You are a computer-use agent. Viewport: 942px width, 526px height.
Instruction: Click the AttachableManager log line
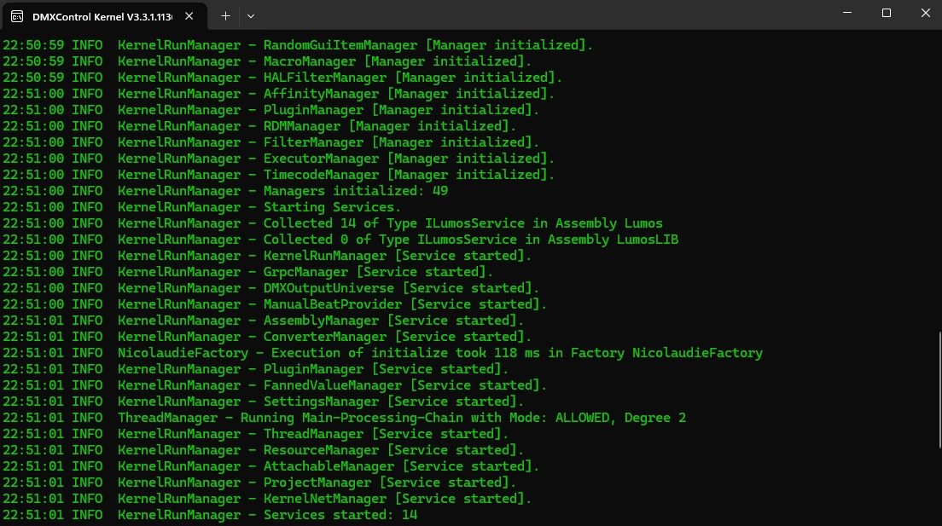271,466
